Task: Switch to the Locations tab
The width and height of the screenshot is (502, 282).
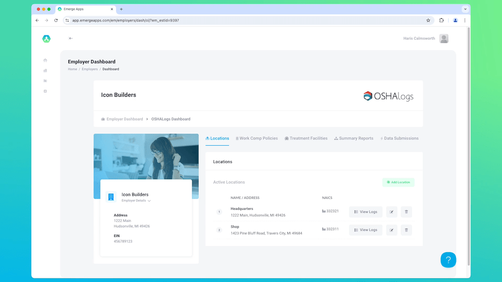Action: point(217,138)
